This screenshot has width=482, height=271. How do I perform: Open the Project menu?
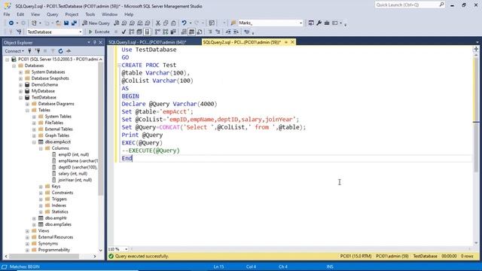click(x=72, y=14)
